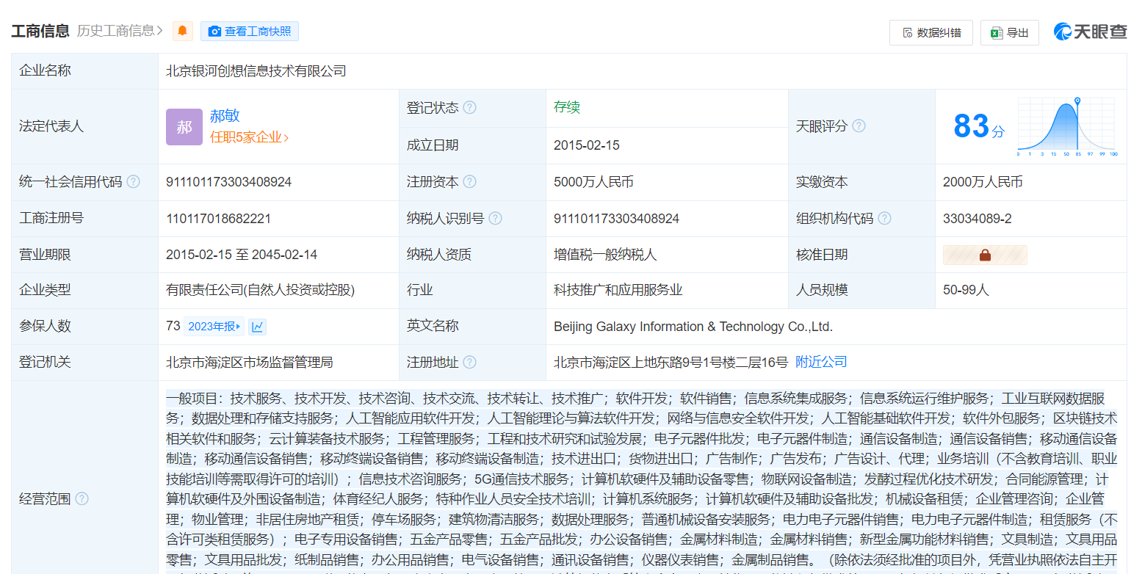Viewport: 1131px width, 574px height.
Task: Click help icon beside 天眼评分
Action: [859, 126]
